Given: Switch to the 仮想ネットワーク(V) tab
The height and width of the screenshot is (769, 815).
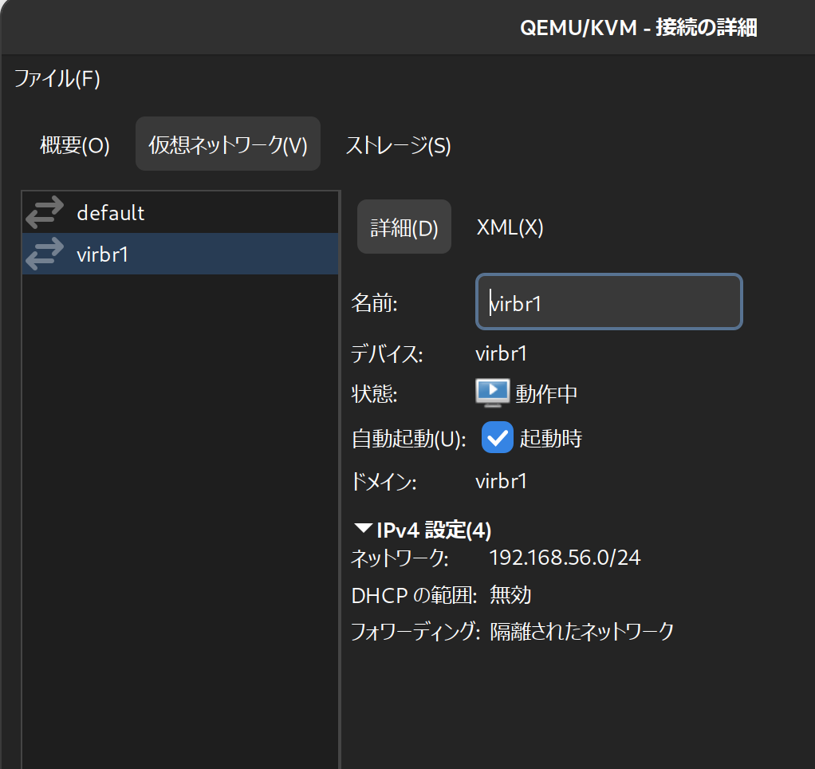Looking at the screenshot, I should pyautogui.click(x=228, y=144).
